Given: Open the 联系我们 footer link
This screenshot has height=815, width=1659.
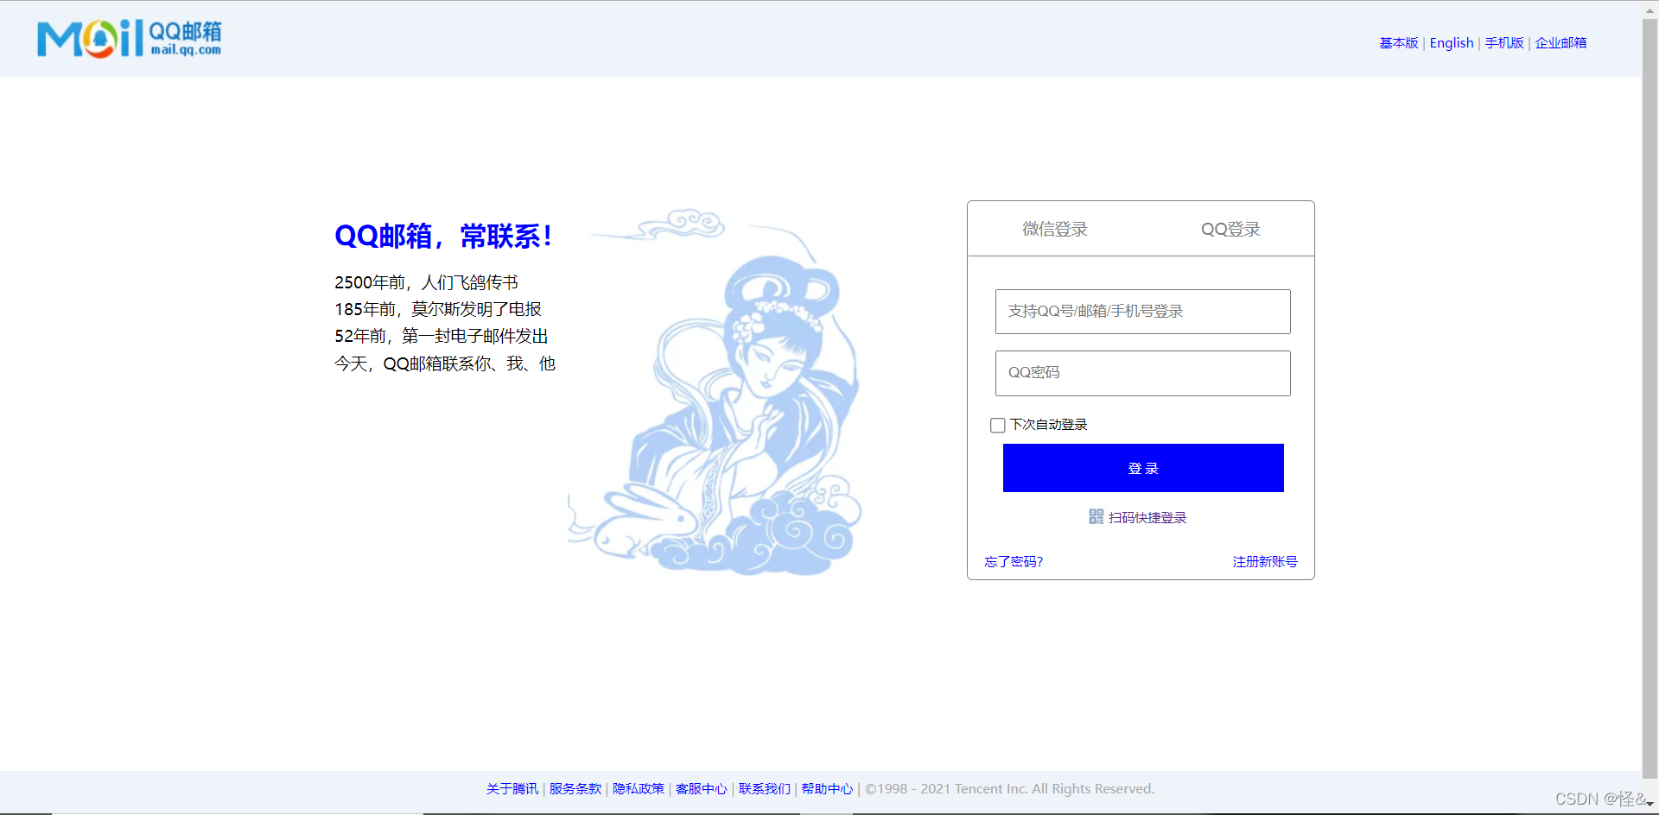Looking at the screenshot, I should point(765,788).
